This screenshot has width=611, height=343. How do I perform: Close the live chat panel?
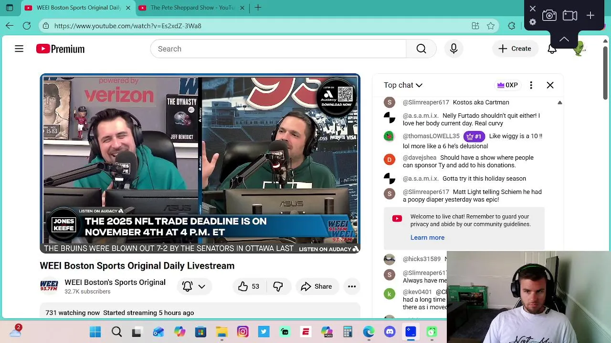550,85
